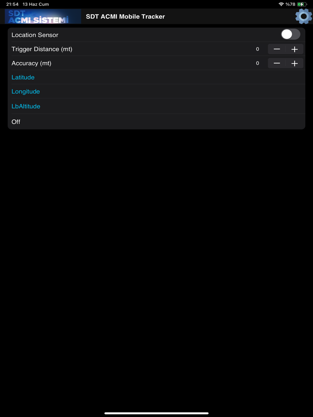Tap the Wi-Fi status icon
313x417 pixels.
pyautogui.click(x=281, y=4)
